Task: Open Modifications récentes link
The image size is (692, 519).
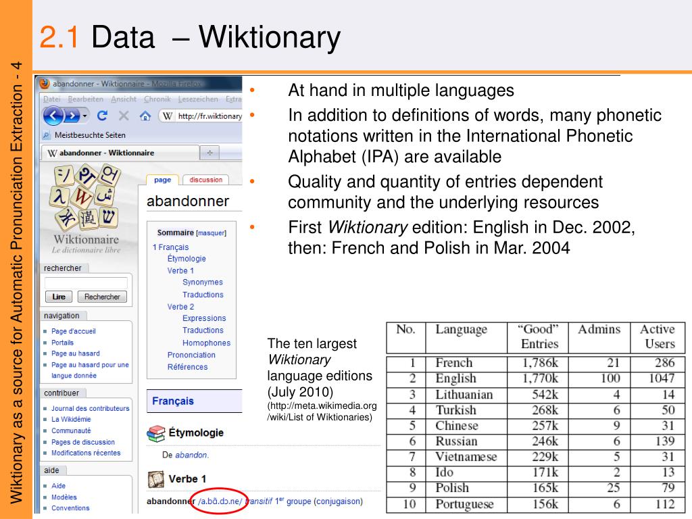Action: tap(86, 453)
